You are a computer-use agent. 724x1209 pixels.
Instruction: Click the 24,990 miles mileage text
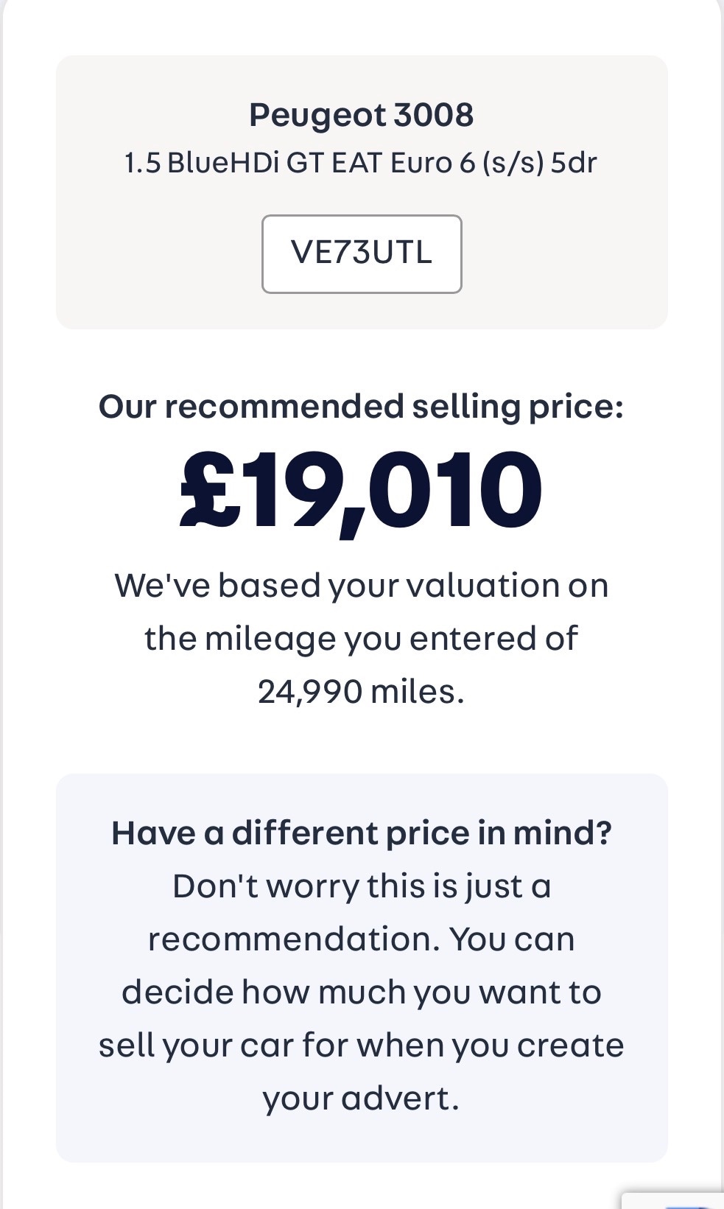pyautogui.click(x=361, y=691)
